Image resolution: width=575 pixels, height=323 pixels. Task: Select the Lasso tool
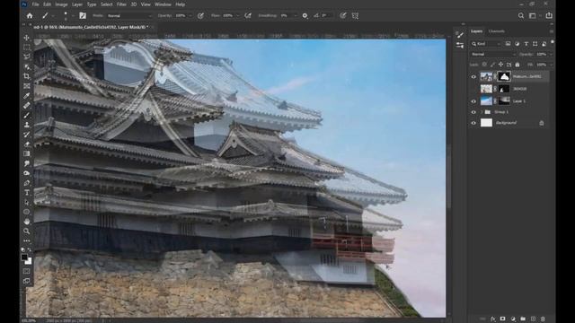coord(27,57)
